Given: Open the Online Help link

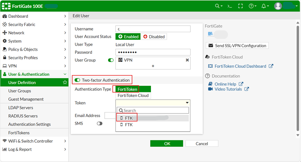Looking at the screenshot, I should coord(226,84).
